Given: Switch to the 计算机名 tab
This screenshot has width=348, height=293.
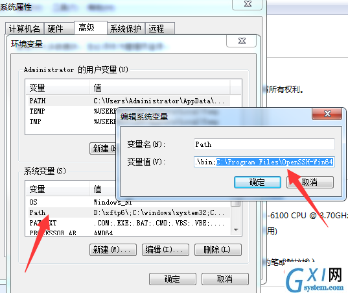Looking at the screenshot, I should pyautogui.click(x=24, y=29).
